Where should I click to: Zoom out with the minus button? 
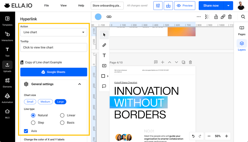point(209,136)
